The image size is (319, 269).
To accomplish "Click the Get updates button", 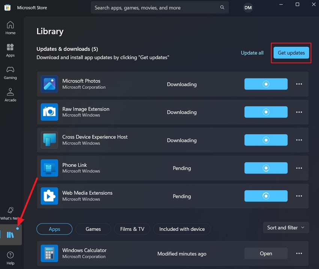I will [x=291, y=53].
